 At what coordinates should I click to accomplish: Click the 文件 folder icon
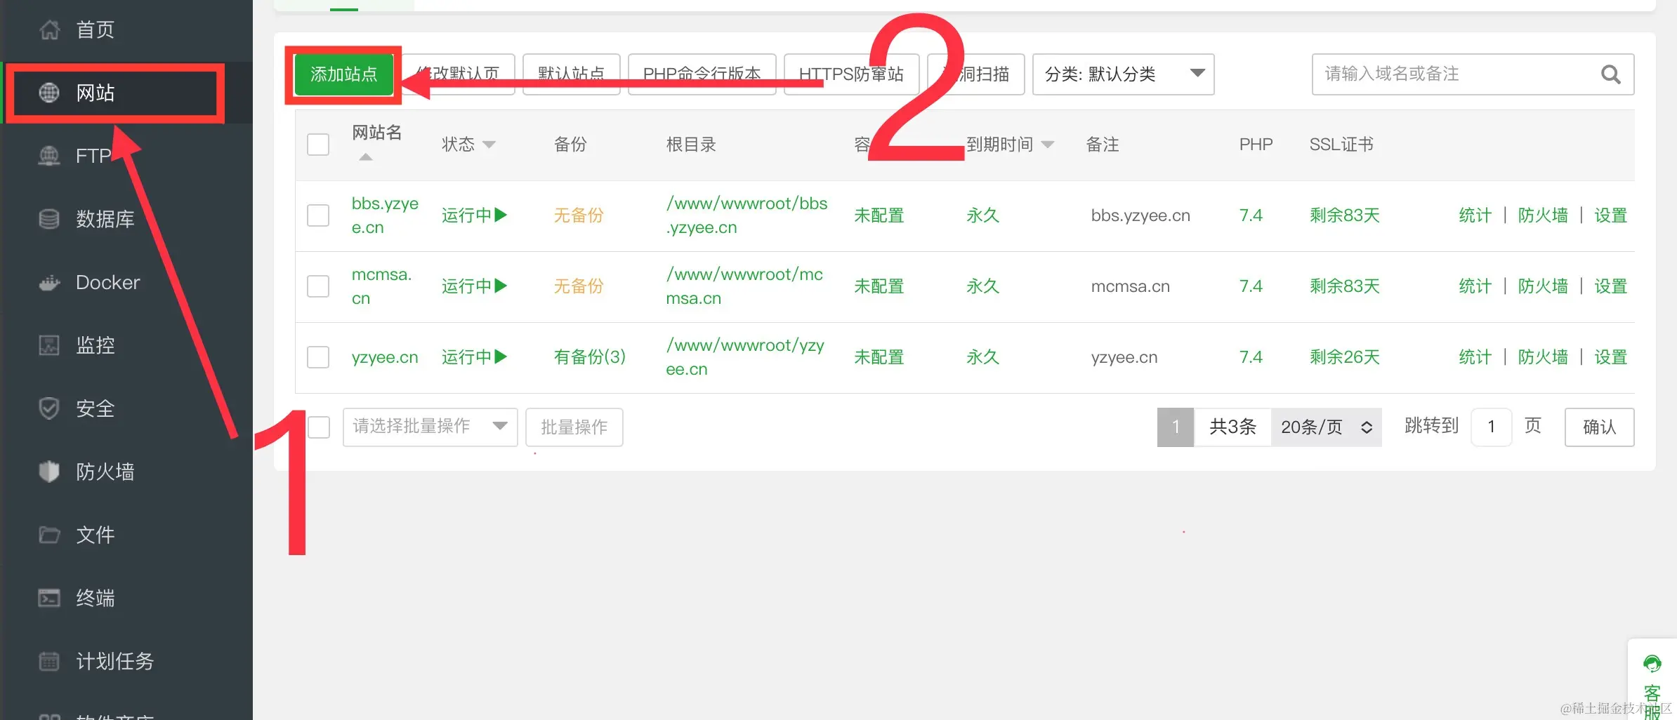pyautogui.click(x=49, y=535)
